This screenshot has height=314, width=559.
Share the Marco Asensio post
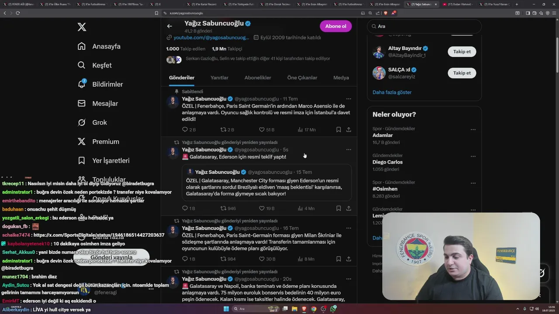(349, 130)
